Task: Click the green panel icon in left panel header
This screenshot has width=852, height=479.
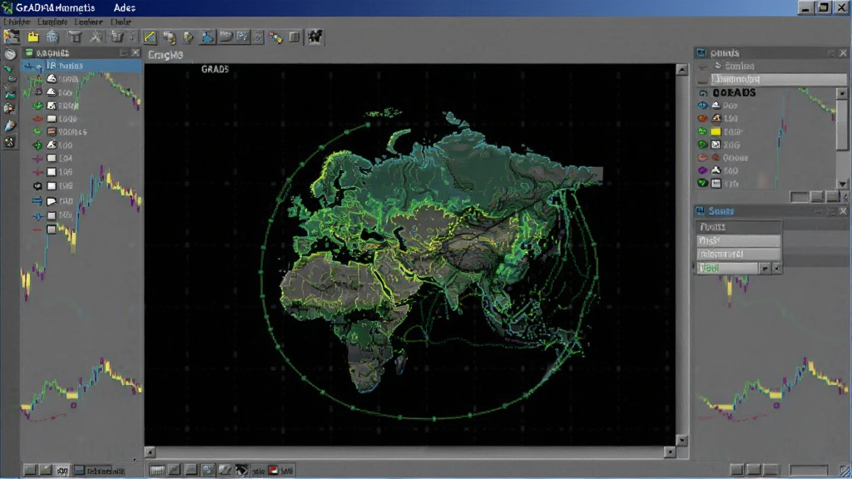Action: point(29,52)
